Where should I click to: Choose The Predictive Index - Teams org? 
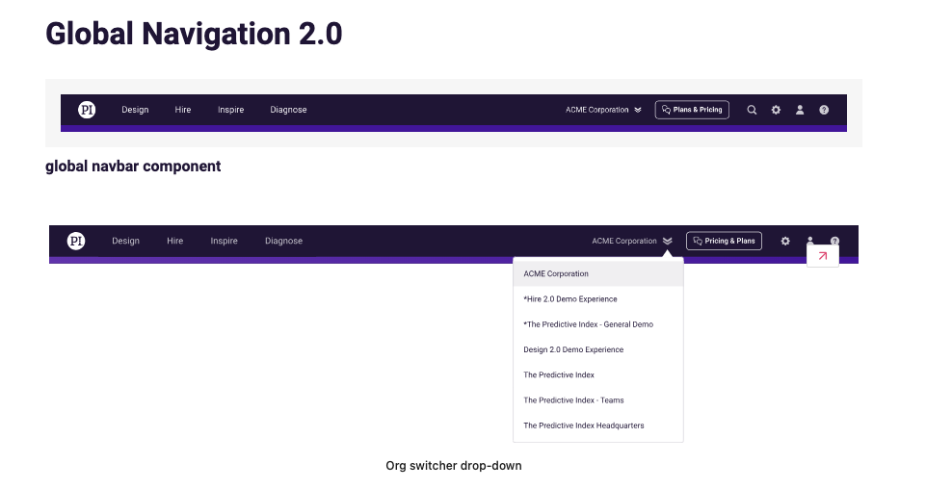[x=598, y=400]
